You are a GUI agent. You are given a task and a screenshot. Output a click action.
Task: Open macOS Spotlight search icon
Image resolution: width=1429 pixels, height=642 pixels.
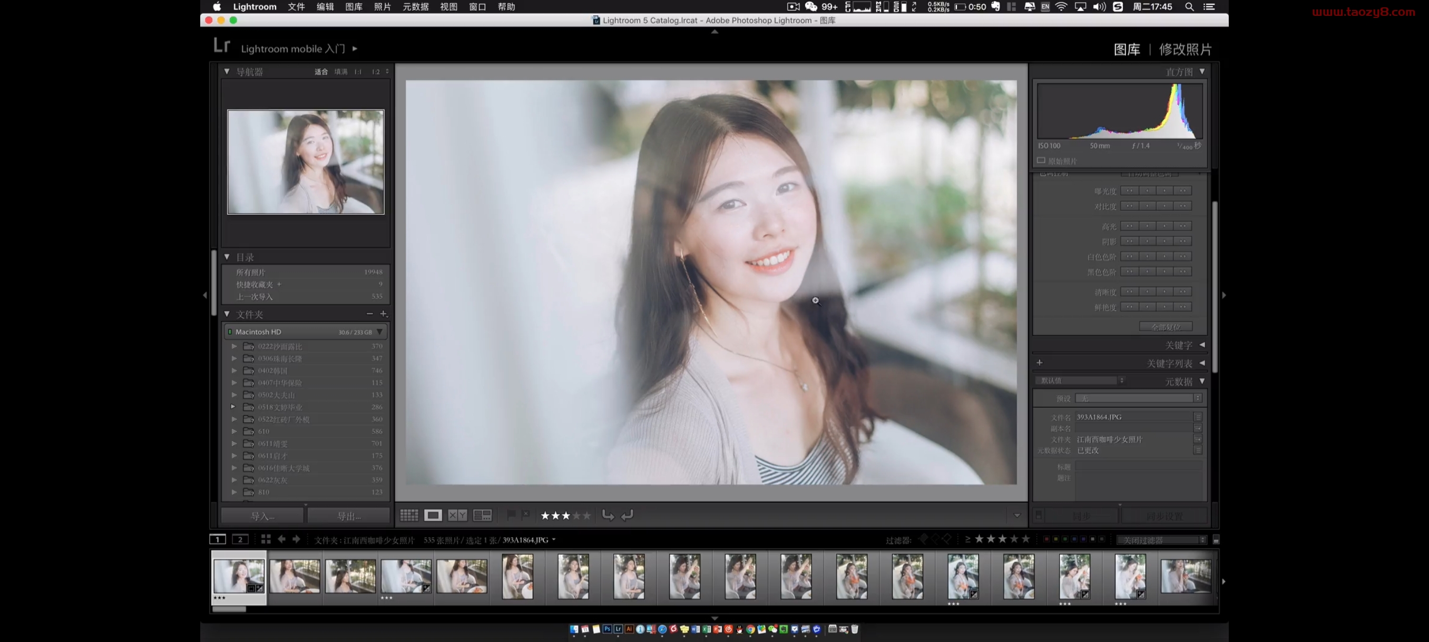pyautogui.click(x=1189, y=7)
